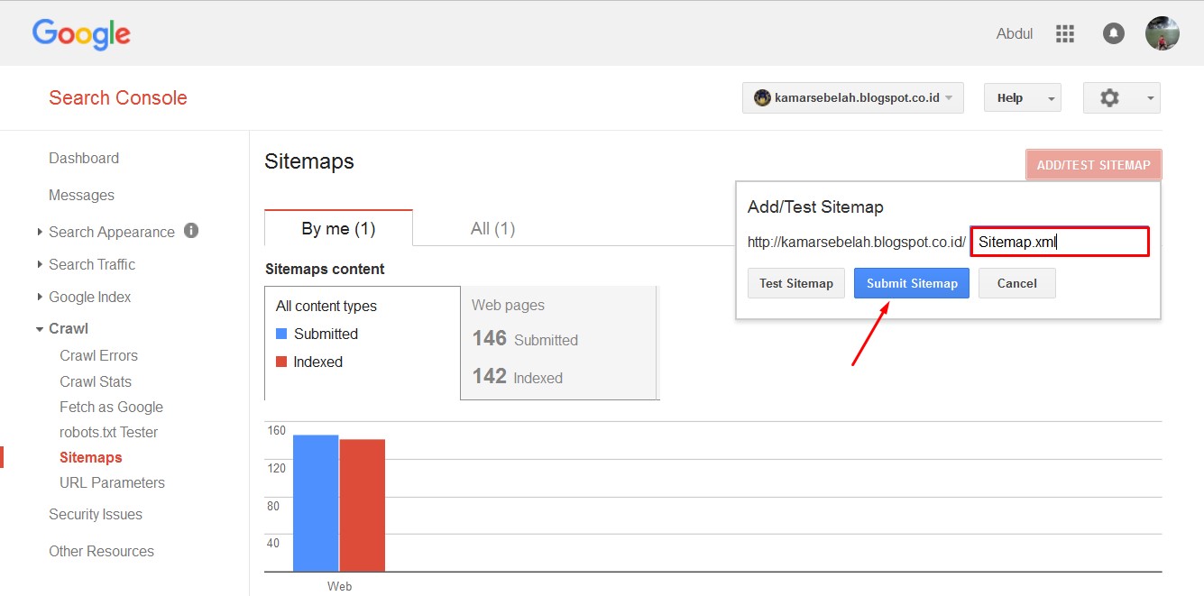Screen dimensions: 1204x596
Task: Click the blue Submitted bar in chart
Action: 316,503
